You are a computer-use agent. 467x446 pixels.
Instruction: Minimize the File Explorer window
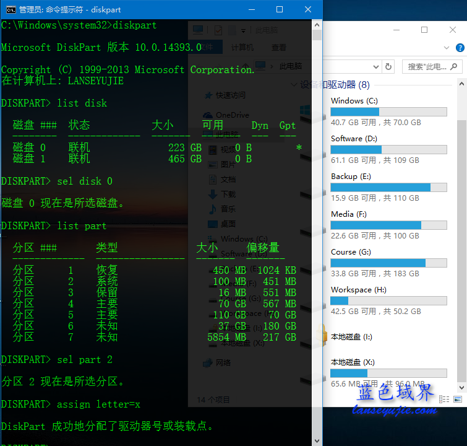(396, 30)
